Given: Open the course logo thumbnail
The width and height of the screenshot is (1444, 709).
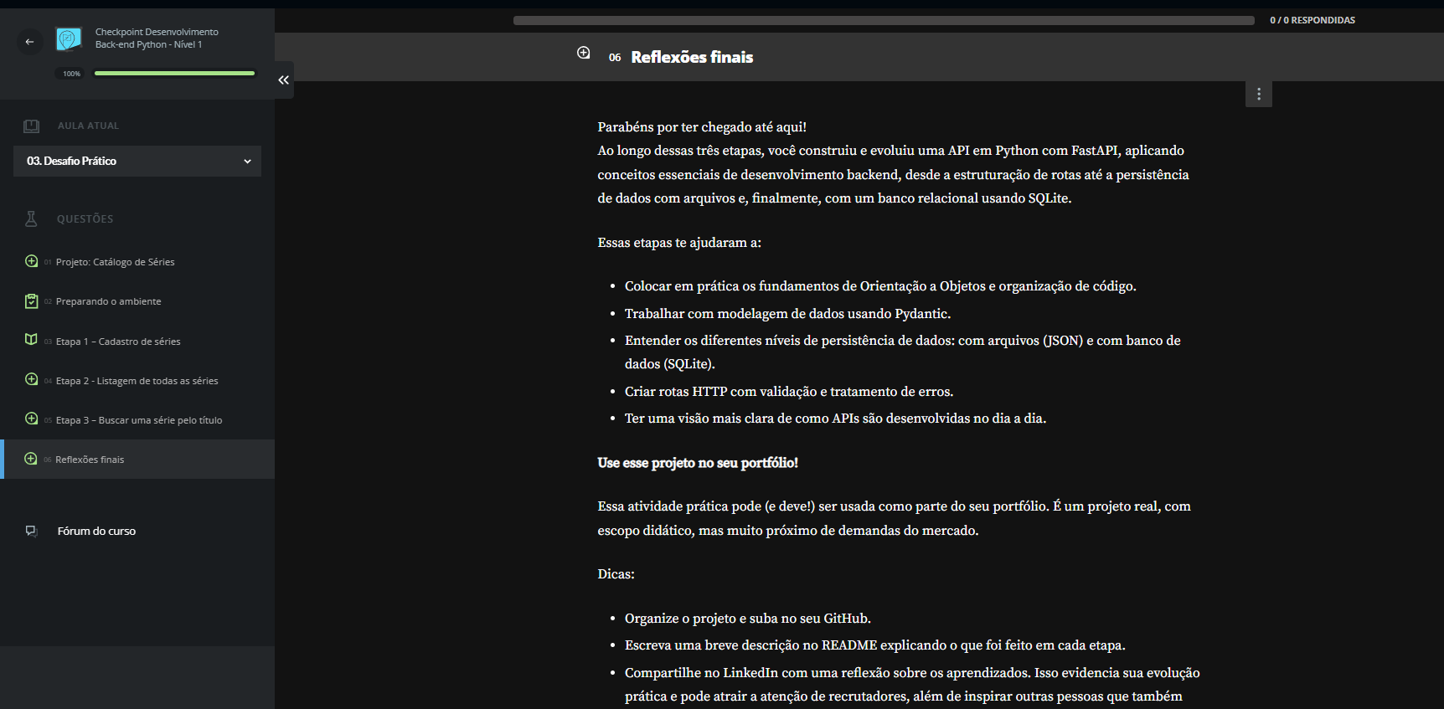Looking at the screenshot, I should tap(69, 39).
